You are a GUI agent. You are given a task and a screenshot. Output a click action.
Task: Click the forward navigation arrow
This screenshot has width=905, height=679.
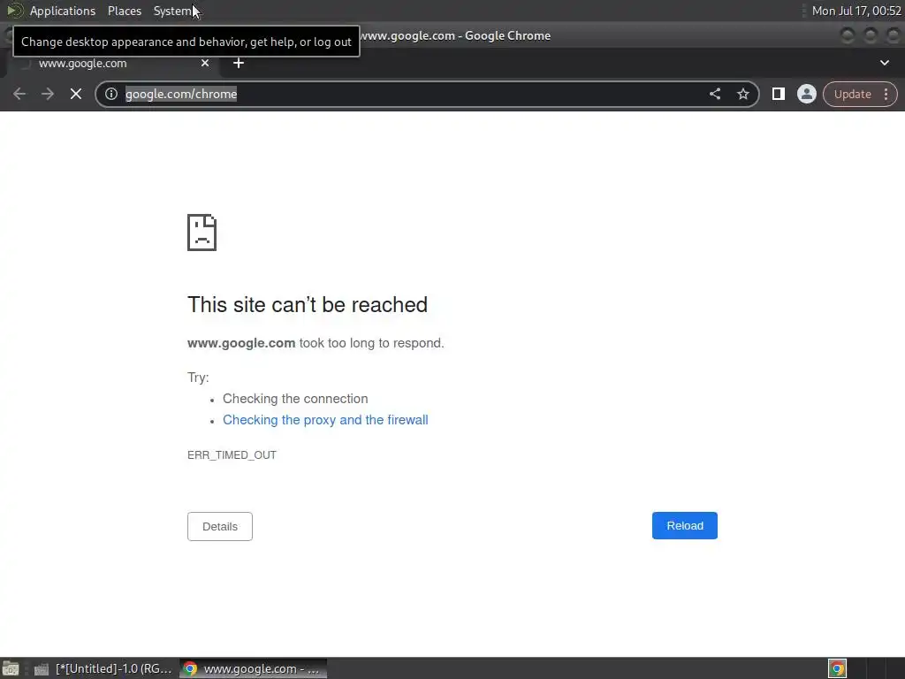pyautogui.click(x=48, y=94)
